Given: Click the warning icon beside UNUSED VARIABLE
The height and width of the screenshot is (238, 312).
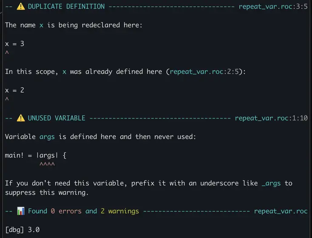Looking at the screenshot, I should pos(21,118).
